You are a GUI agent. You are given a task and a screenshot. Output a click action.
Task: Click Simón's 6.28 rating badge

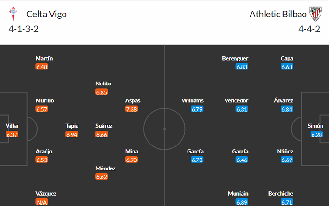click(317, 135)
